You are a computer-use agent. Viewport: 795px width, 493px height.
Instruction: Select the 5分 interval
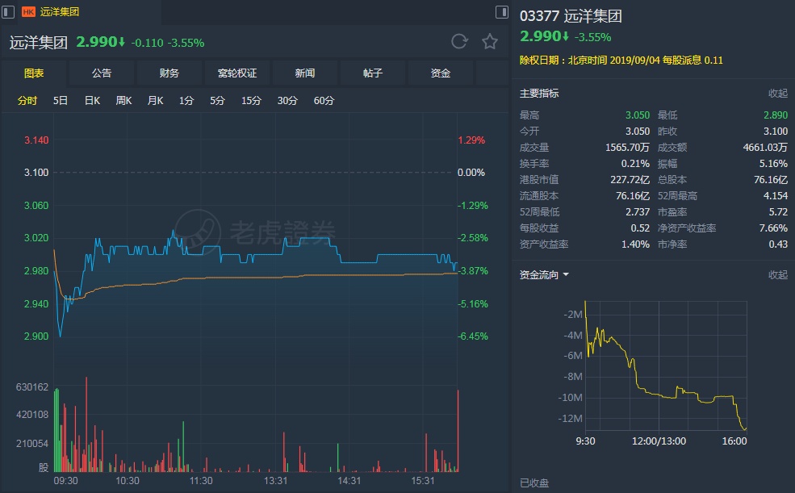[x=217, y=100]
